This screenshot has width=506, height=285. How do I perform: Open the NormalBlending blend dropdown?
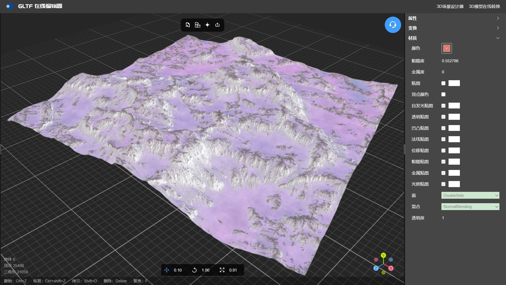pyautogui.click(x=470, y=207)
